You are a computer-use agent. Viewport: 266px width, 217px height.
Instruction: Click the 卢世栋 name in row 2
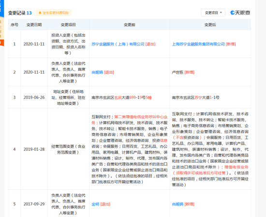[x=177, y=72]
